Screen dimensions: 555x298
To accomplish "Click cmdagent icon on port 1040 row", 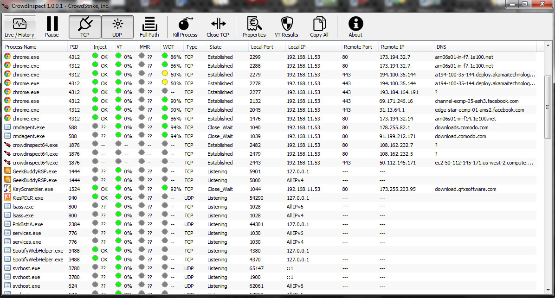I will (x=7, y=127).
